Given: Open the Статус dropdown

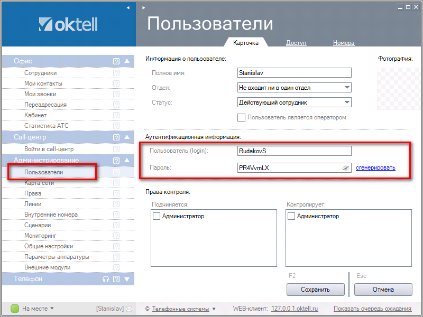Looking at the screenshot, I should point(347,102).
